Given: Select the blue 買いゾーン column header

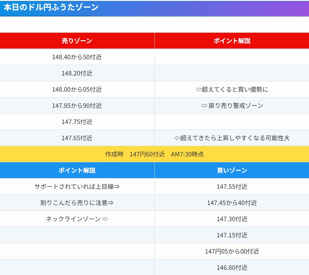Looking at the screenshot, I should coord(232,170).
